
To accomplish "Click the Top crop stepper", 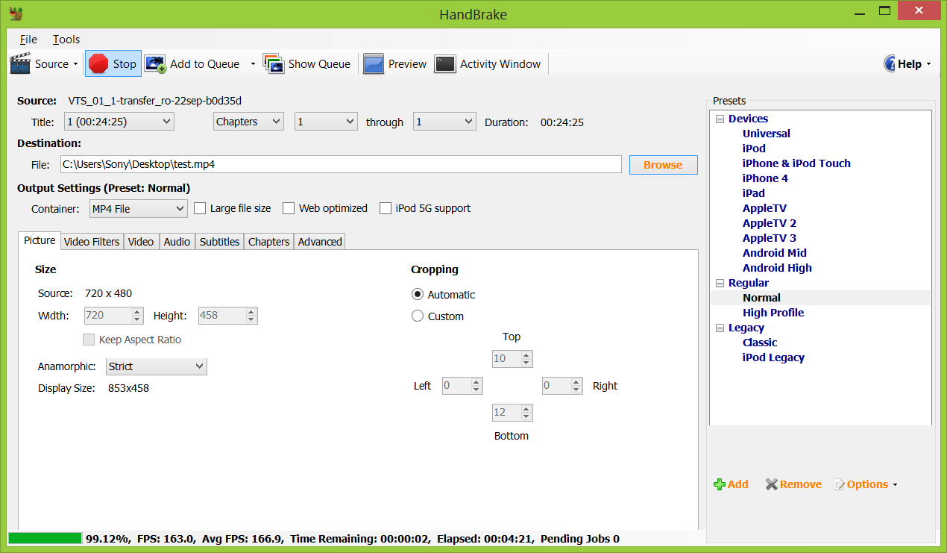I will pyautogui.click(x=512, y=359).
